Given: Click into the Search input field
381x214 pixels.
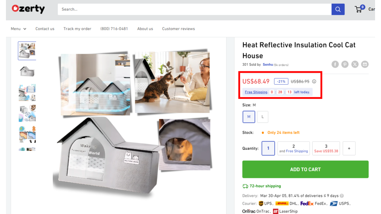Looking at the screenshot, I should point(195,9).
